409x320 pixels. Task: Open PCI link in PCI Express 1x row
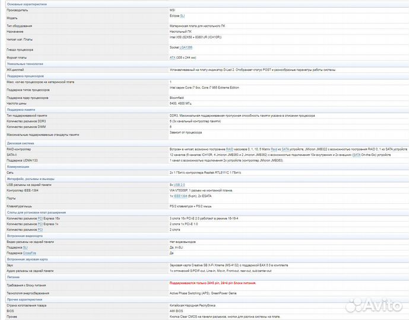point(40,224)
